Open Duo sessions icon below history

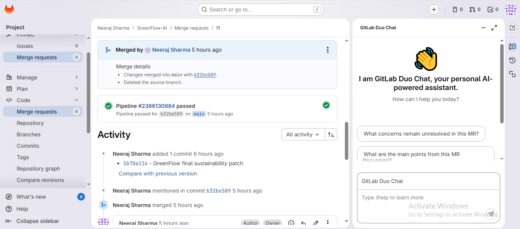pos(512,74)
